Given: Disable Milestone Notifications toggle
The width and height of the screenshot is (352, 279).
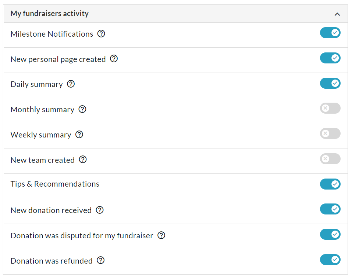Looking at the screenshot, I should pos(330,33).
